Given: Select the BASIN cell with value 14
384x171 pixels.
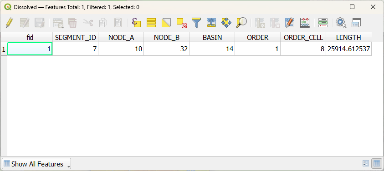Looking at the screenshot, I should (x=212, y=49).
